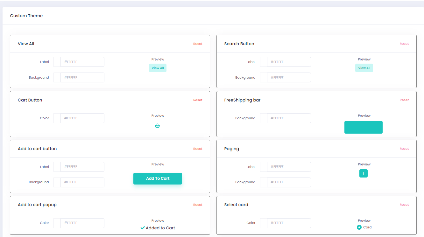Reset the Select card theme
424x237 pixels.
(x=404, y=205)
